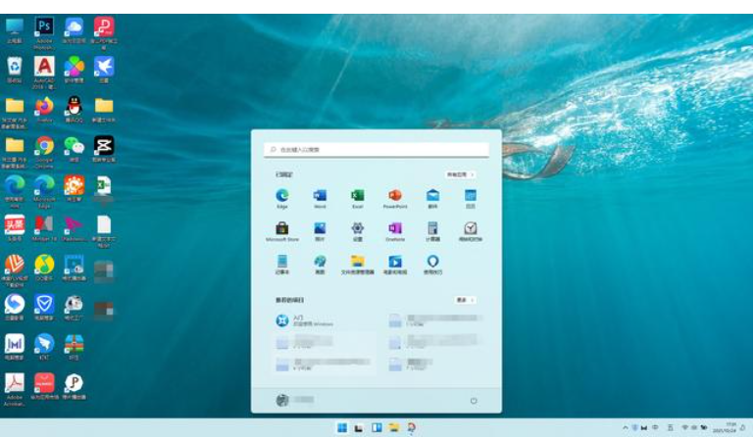Select the Tencent QQ penguin icon
This screenshot has width=754, height=438.
coord(75,110)
